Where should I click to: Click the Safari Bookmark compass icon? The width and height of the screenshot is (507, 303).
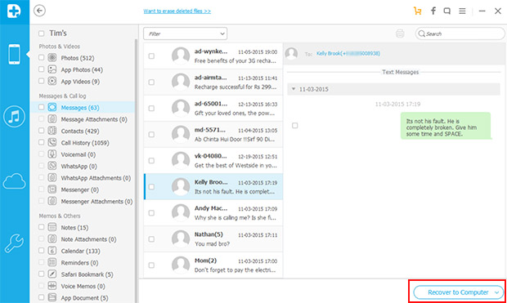[52, 274]
